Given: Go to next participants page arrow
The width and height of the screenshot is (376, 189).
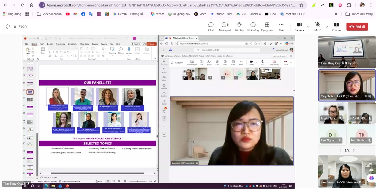Looking at the screenshot, I should pyautogui.click(x=354, y=150).
